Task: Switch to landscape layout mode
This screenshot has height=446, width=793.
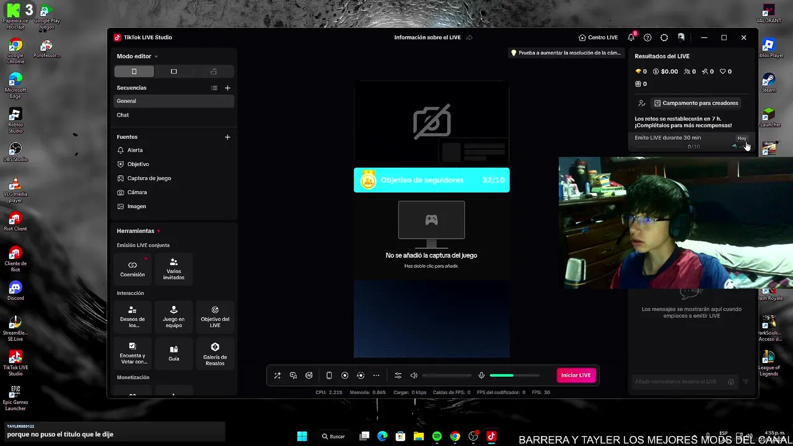Action: [x=173, y=72]
